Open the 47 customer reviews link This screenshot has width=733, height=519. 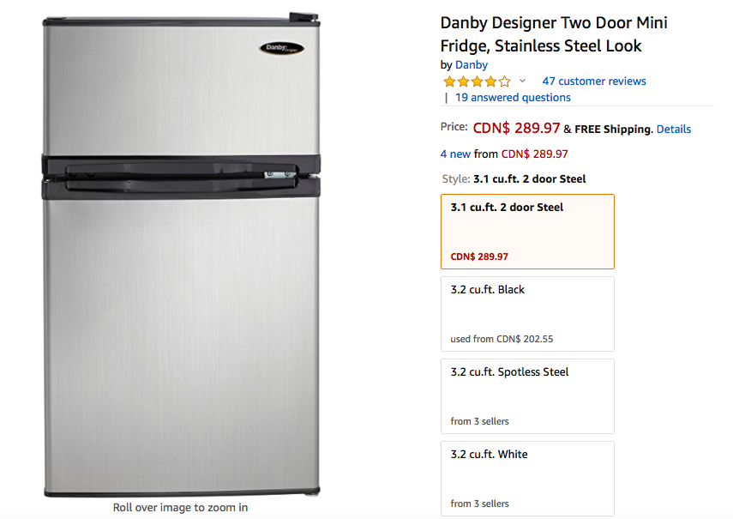pos(594,81)
